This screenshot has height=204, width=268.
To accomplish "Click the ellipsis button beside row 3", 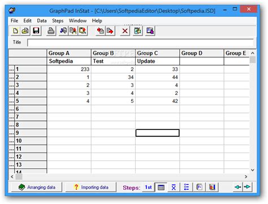I will point(12,85).
